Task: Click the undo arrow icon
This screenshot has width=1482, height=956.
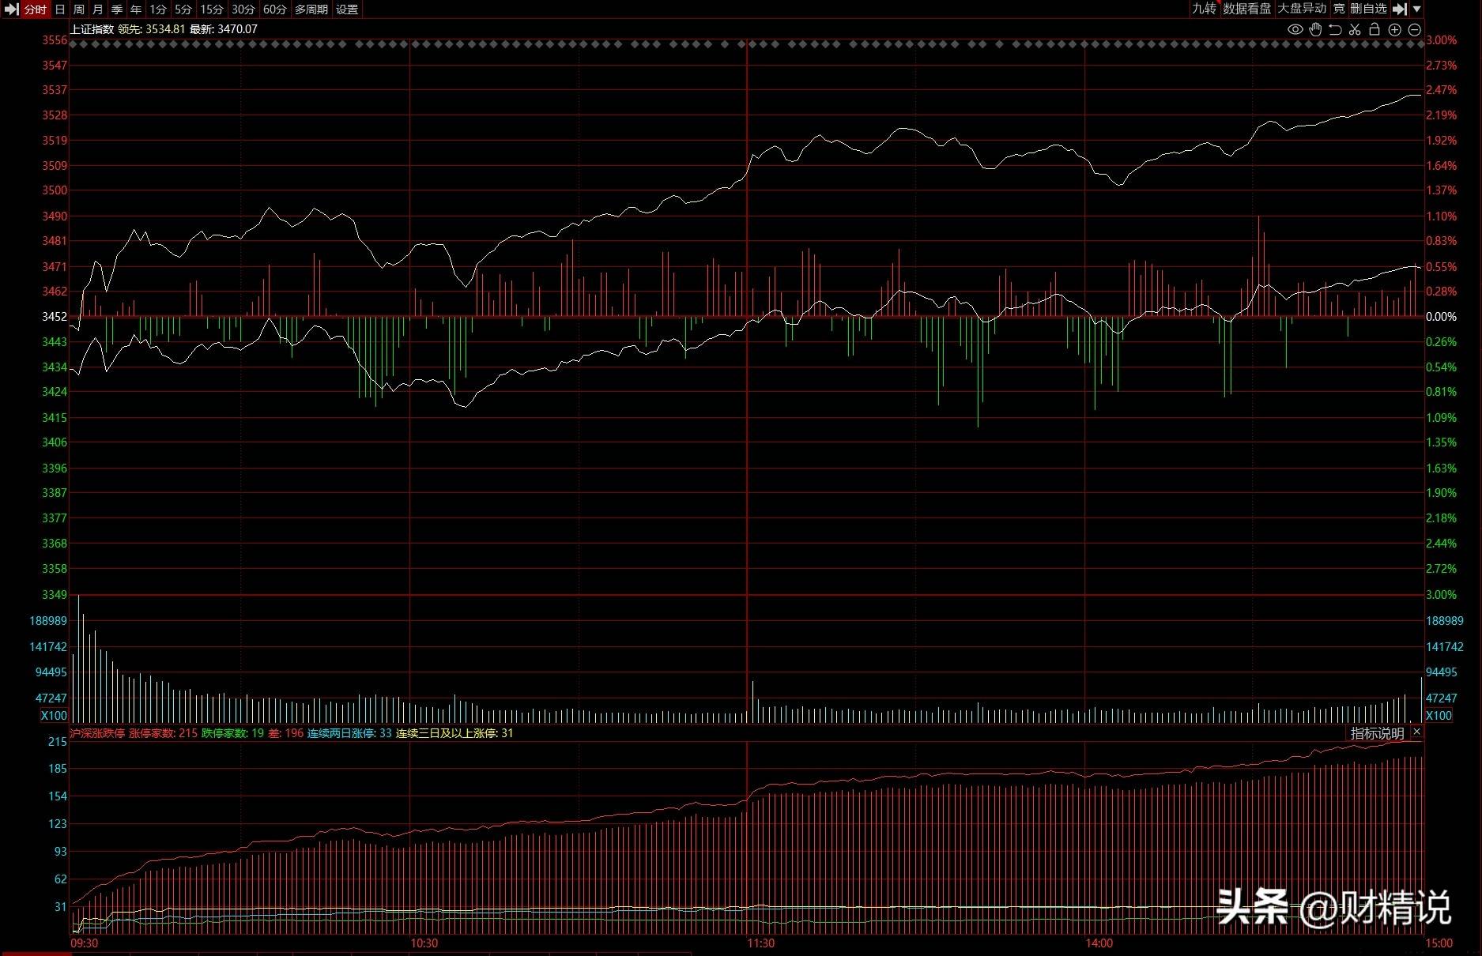Action: click(x=1335, y=29)
